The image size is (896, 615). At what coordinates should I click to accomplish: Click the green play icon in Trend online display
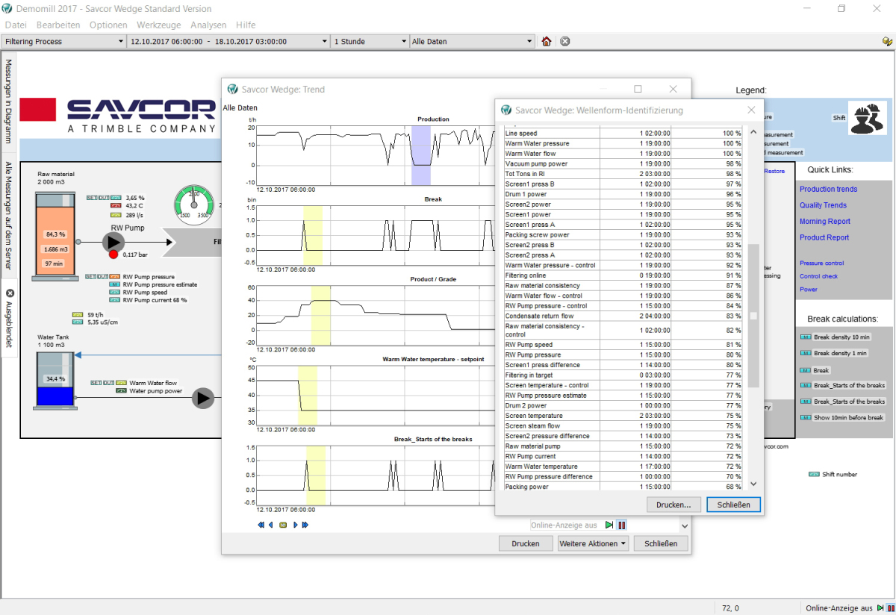[x=609, y=525]
